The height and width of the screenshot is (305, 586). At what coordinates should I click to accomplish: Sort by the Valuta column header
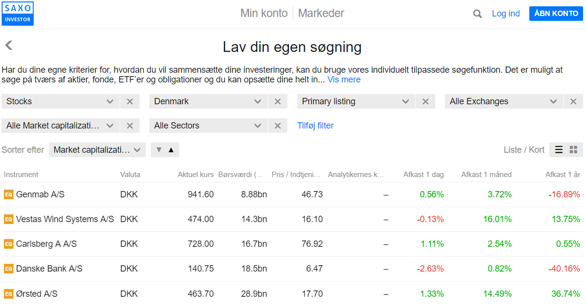[x=130, y=175]
